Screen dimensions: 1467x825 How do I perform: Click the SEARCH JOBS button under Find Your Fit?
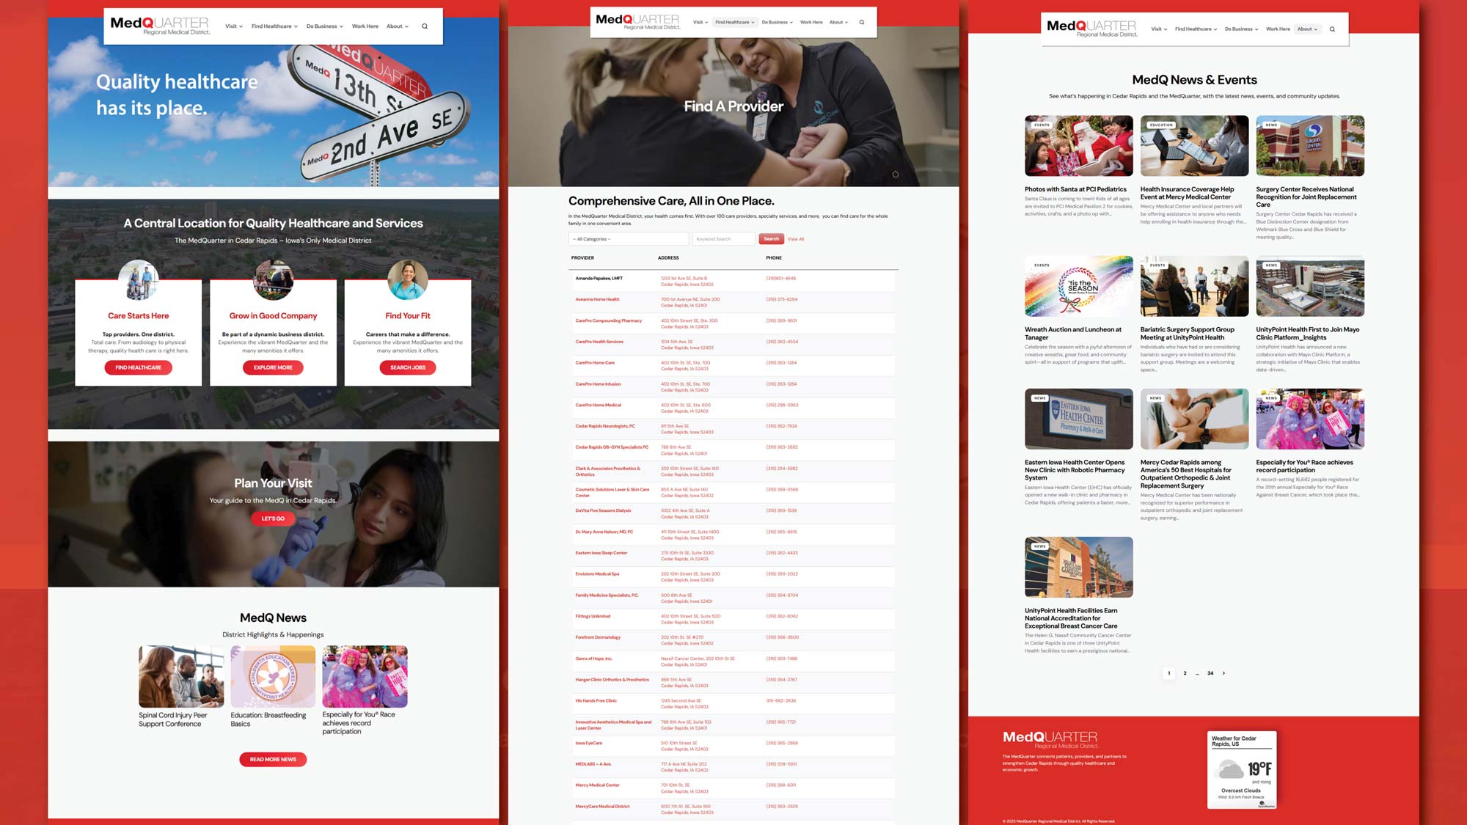pyautogui.click(x=407, y=367)
